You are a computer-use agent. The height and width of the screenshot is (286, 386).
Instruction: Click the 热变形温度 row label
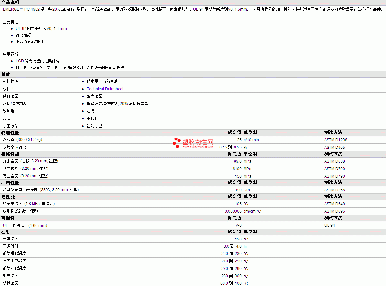click(29, 204)
